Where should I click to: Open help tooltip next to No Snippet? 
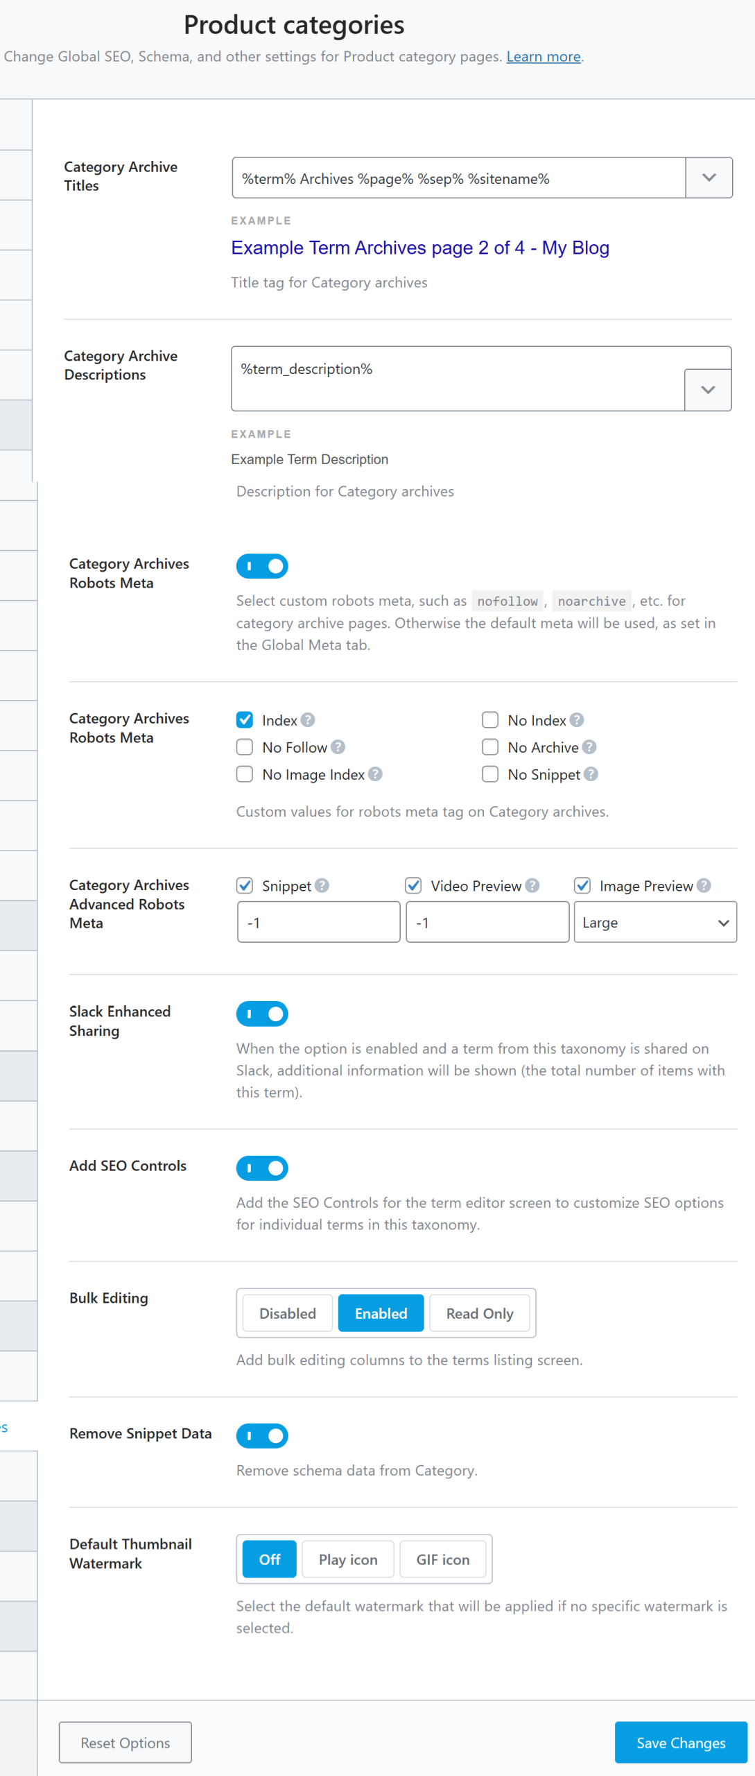coord(591,774)
